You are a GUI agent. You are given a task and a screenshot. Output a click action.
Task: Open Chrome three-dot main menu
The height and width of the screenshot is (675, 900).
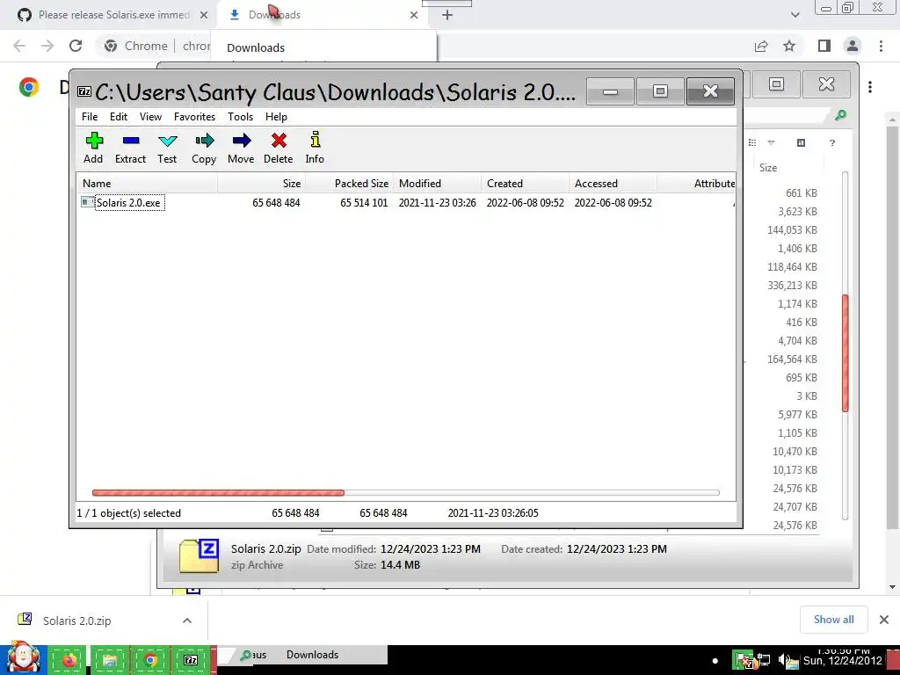pyautogui.click(x=881, y=46)
